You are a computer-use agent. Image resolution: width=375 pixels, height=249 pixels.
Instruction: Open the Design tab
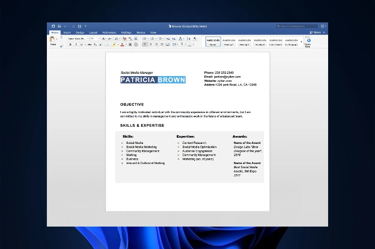pos(80,32)
